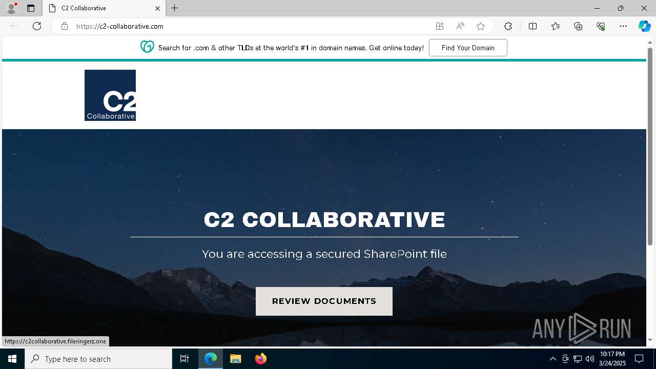This screenshot has width=656, height=369.
Task: Open the app available icon in address bar
Action: [x=440, y=26]
